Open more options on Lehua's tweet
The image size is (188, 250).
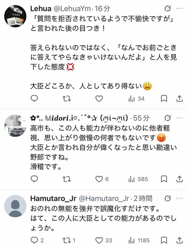[x=179, y=9]
